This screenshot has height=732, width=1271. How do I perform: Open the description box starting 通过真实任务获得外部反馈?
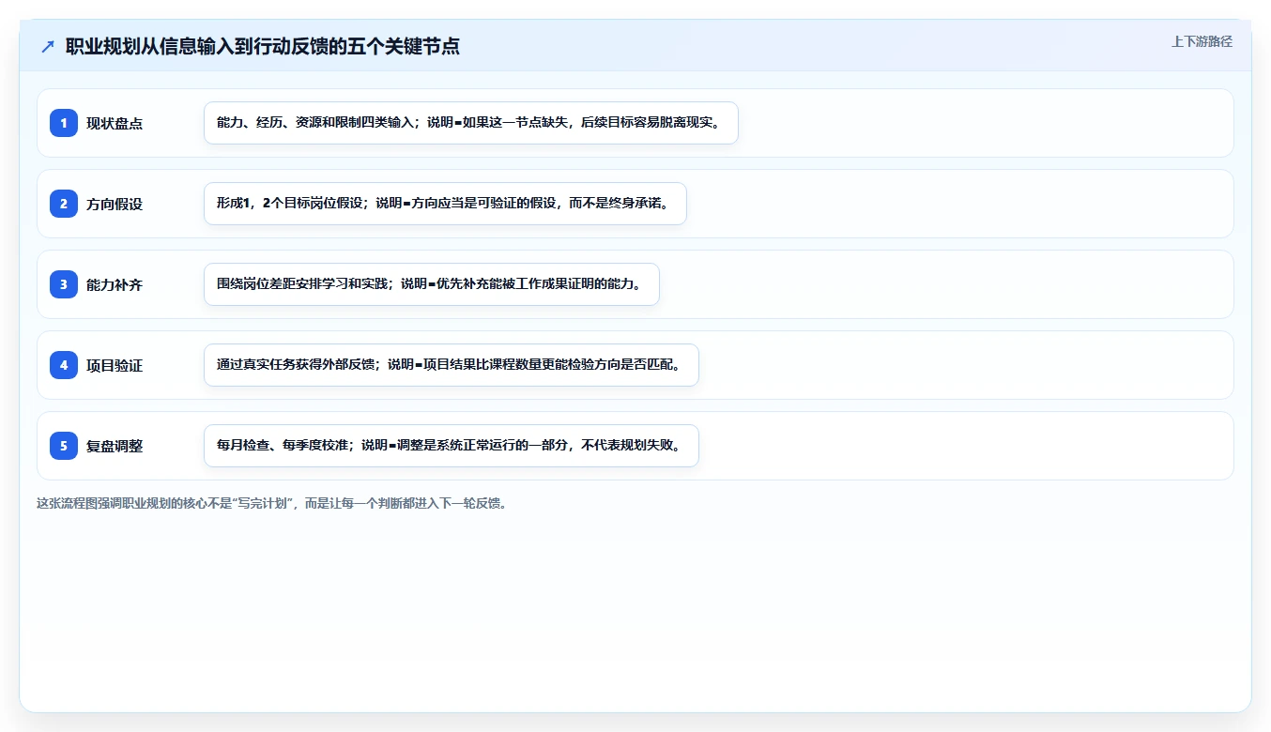tap(452, 365)
